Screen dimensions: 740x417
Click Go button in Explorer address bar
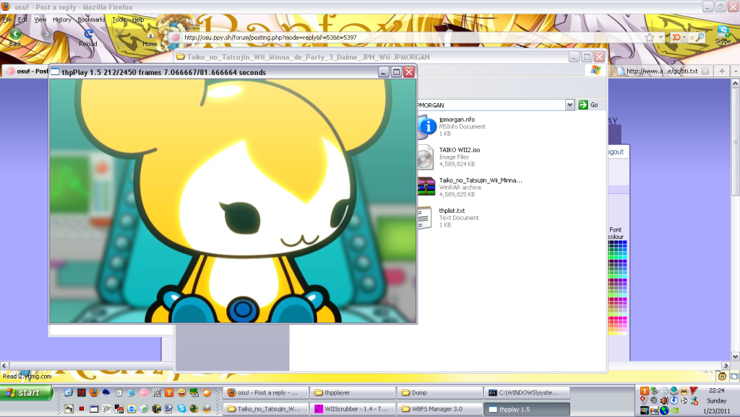pyautogui.click(x=588, y=105)
